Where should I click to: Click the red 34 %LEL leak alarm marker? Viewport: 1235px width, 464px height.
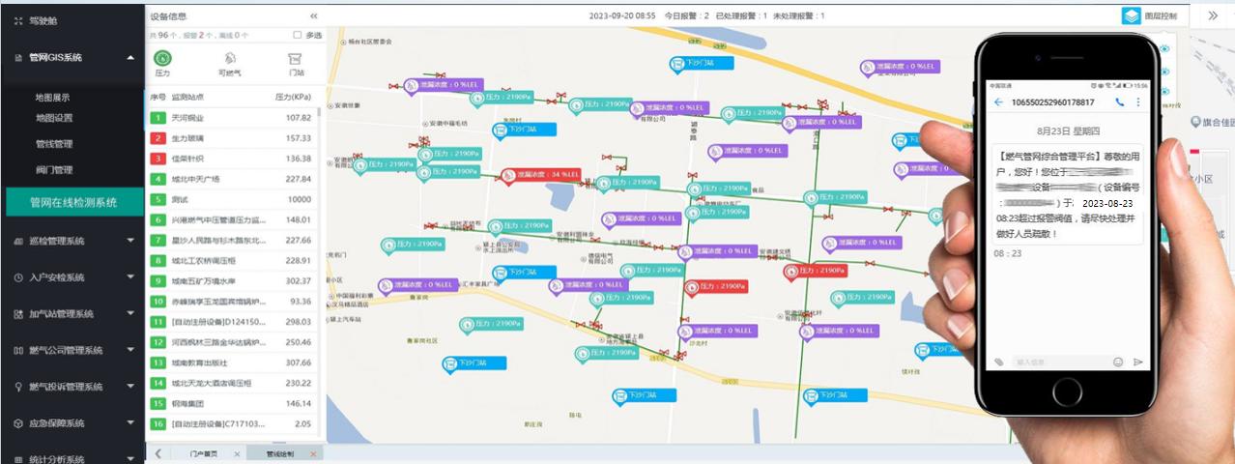(x=541, y=175)
